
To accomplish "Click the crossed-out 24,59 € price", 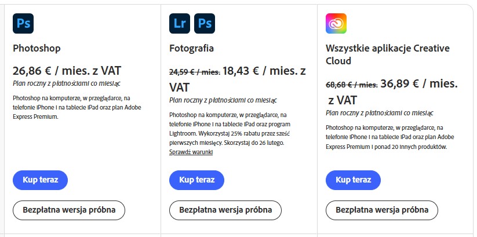I will click(194, 72).
